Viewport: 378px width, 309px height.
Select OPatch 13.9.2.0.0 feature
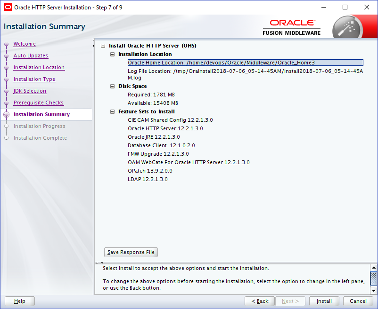(x=150, y=171)
